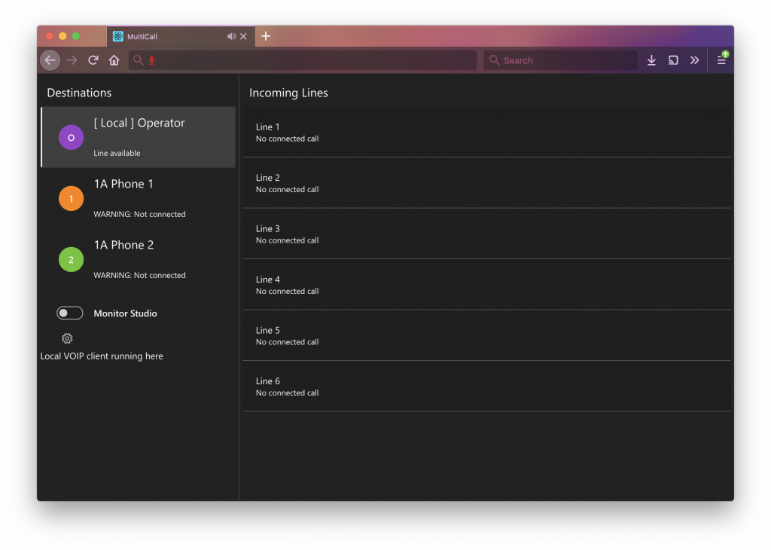Open a new browser tab
This screenshot has width=771, height=550.
tap(266, 36)
